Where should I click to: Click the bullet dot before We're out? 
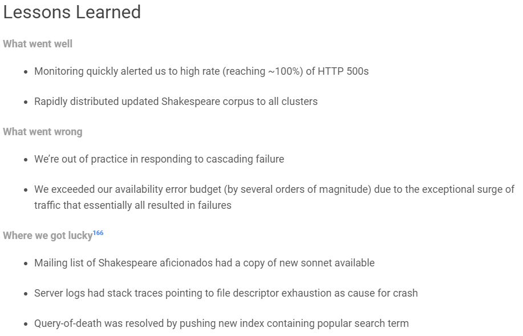pos(26,160)
